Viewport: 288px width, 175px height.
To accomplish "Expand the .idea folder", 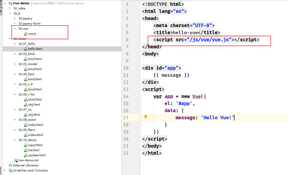I will coord(10,8).
